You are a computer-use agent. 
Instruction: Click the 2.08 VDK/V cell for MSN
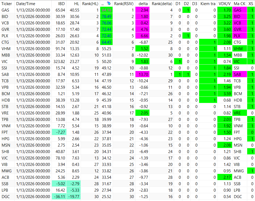225,145
